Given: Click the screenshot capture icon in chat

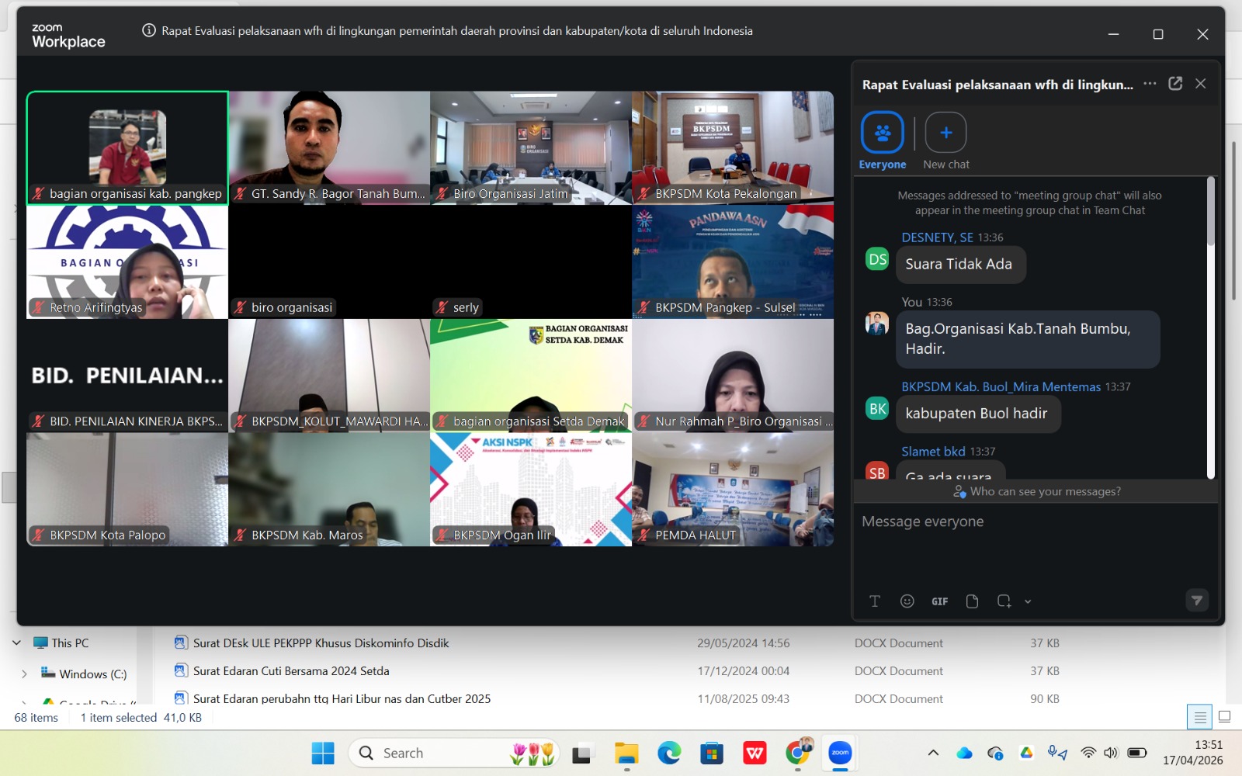Looking at the screenshot, I should click(1004, 601).
